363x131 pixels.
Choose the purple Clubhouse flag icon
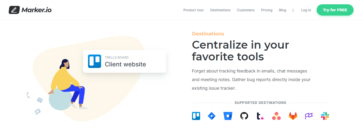[x=309, y=116]
